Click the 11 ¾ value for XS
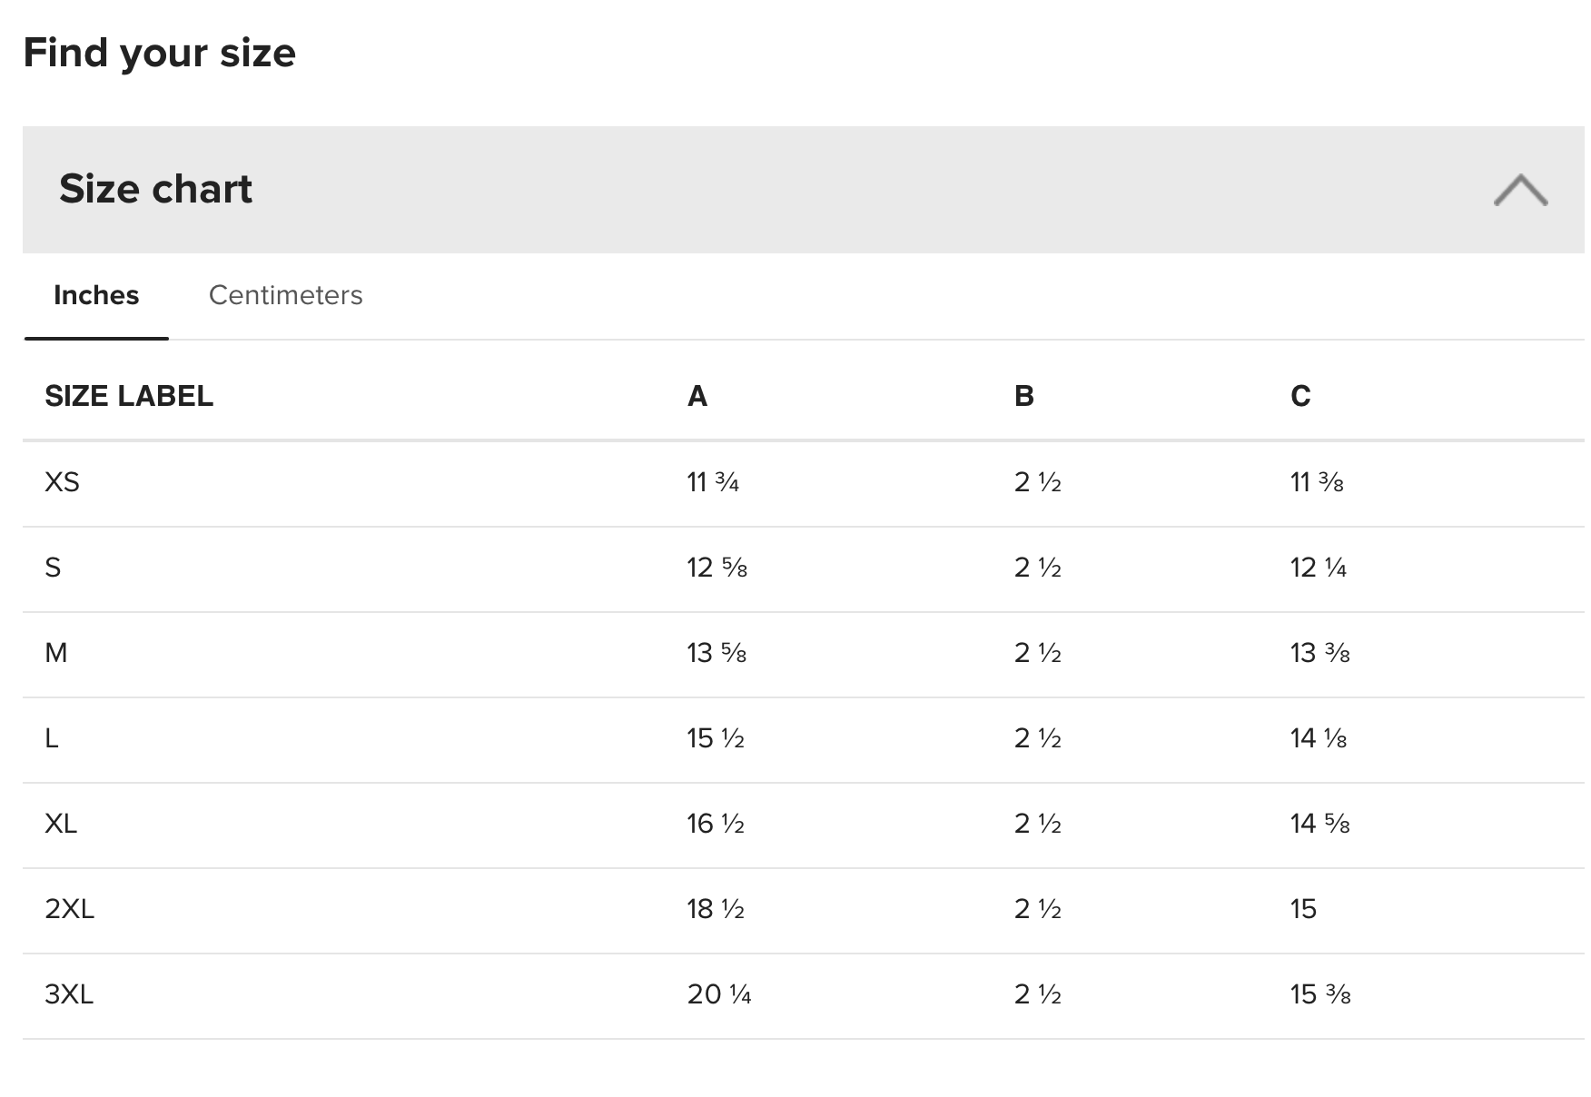Viewport: 1591px width, 1097px height. (713, 482)
